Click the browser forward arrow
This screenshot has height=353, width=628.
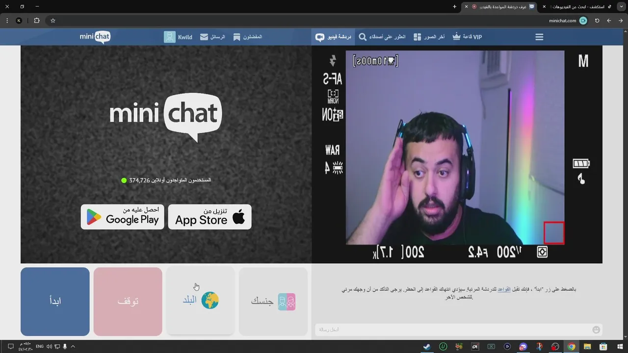pos(609,21)
